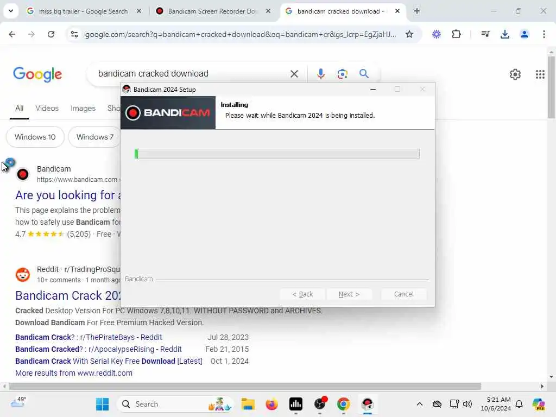The height and width of the screenshot is (417, 556).
Task: Go back with the browser back arrow
Action: (x=12, y=34)
